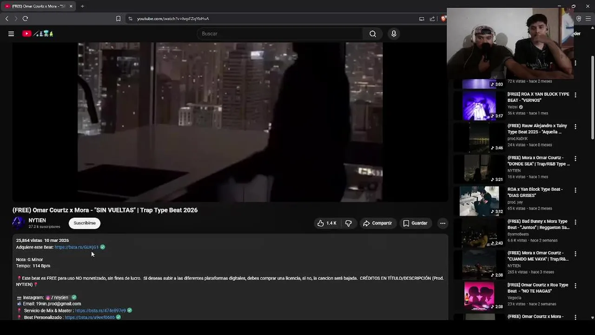Reload the page in the browser
This screenshot has width=595, height=335.
25,19
